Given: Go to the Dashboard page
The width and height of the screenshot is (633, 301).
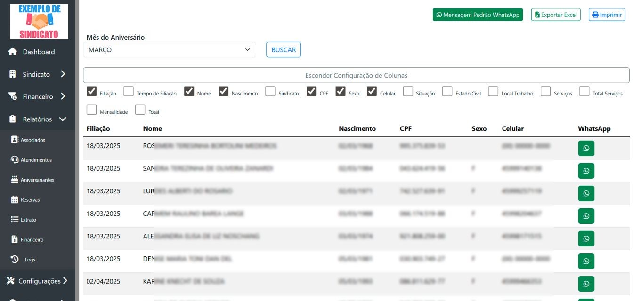Looking at the screenshot, I should [x=39, y=51].
